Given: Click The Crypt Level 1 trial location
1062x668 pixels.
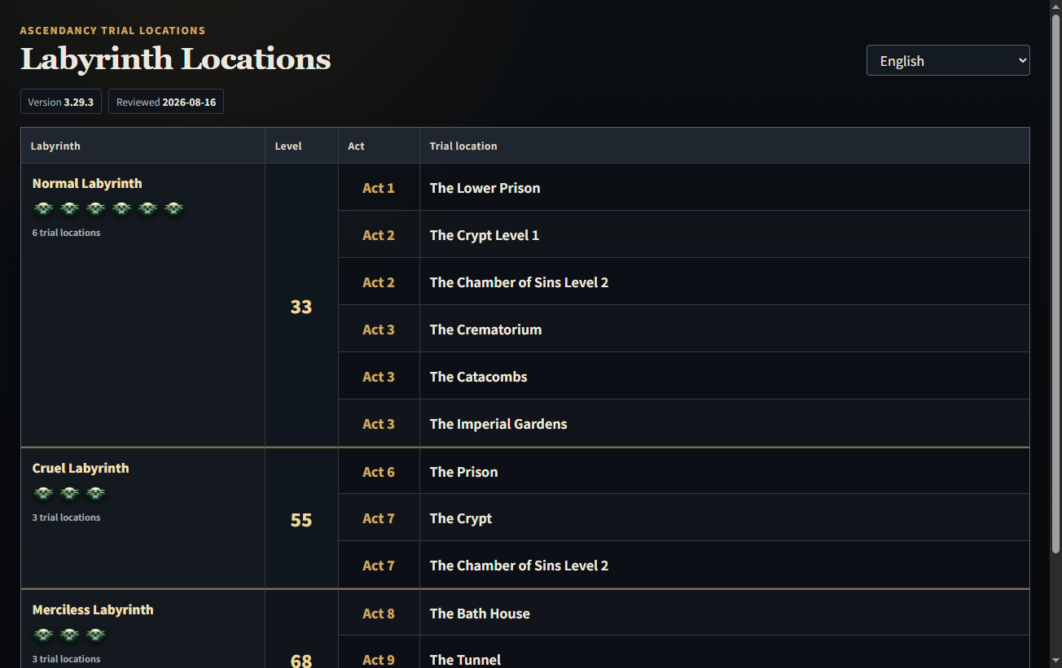Looking at the screenshot, I should tap(485, 235).
